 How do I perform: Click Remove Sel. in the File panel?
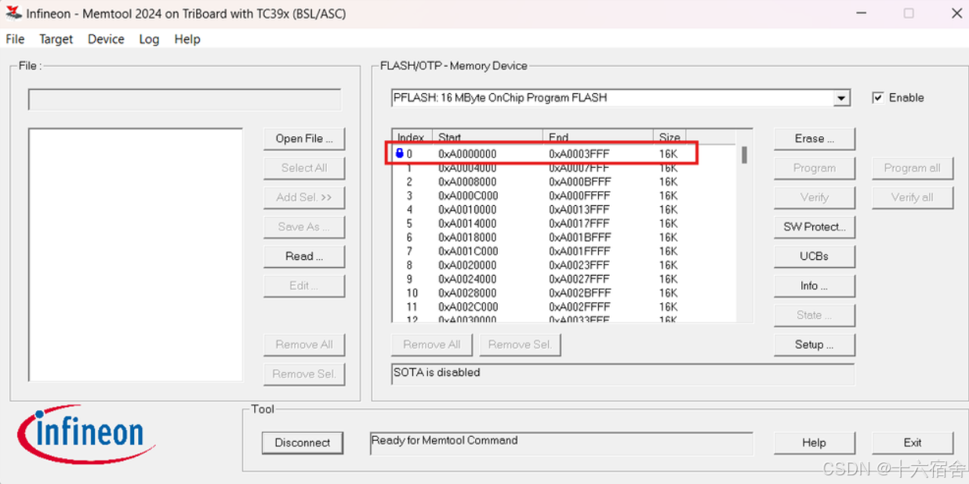[x=304, y=374]
